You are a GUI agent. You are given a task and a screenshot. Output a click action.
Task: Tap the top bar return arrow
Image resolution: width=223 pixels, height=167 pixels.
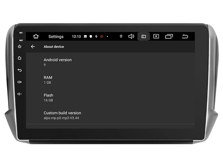[x=185, y=36]
